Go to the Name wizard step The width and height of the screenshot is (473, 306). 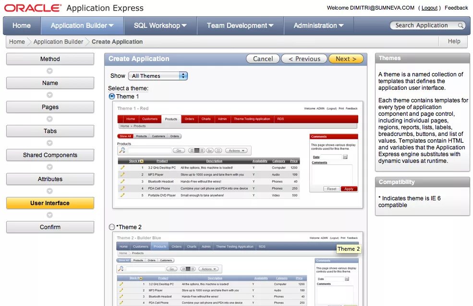click(x=50, y=83)
